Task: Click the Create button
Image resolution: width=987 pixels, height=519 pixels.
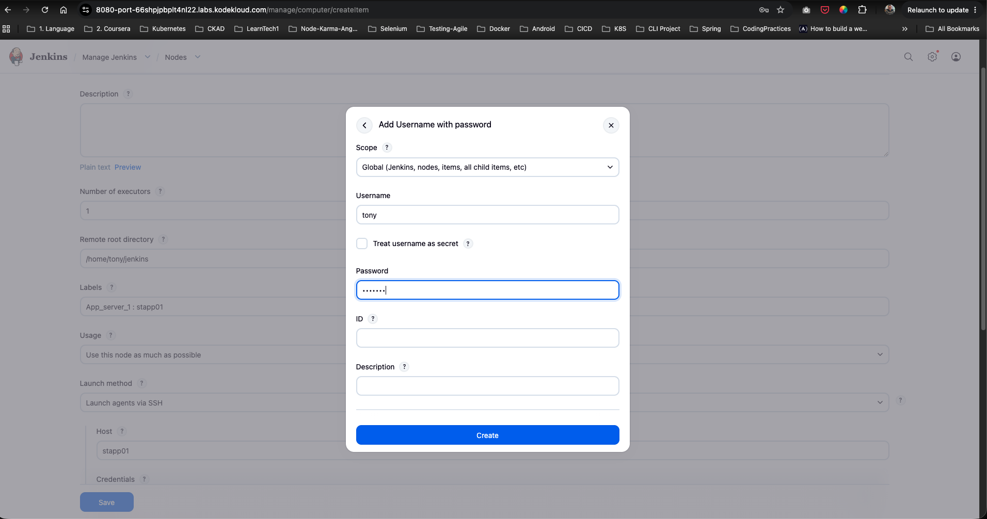Action: (x=487, y=435)
